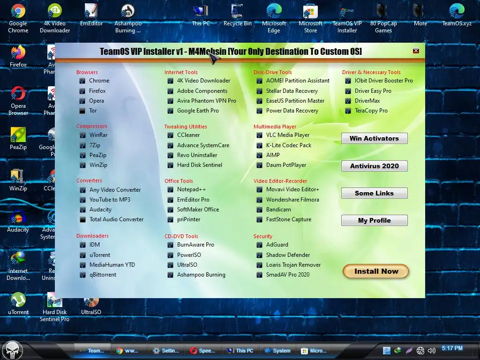Check the Total Audio Converter checkbox
The height and width of the screenshot is (360, 480).
pos(82,219)
